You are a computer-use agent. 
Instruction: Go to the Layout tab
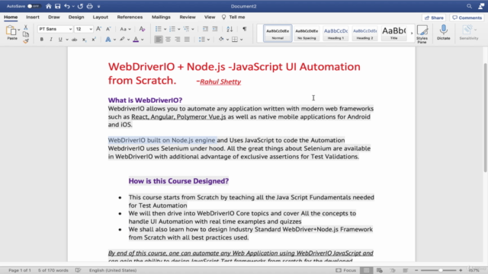tap(100, 17)
